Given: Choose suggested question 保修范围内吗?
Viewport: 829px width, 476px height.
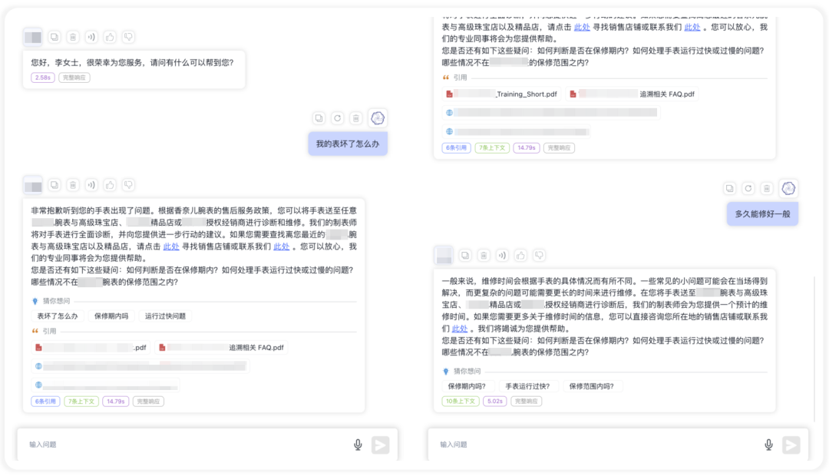Looking at the screenshot, I should 592,387.
